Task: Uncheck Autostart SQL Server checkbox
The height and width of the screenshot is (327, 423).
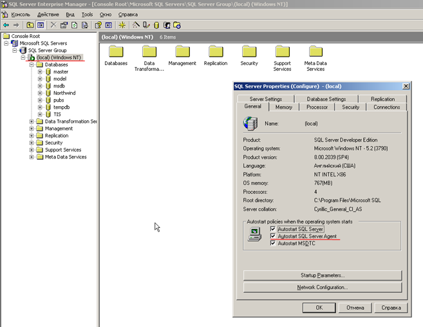Action: point(273,229)
